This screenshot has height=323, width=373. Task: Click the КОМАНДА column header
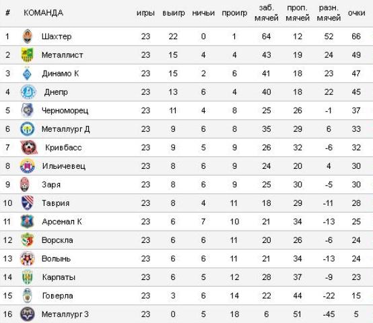click(x=43, y=13)
